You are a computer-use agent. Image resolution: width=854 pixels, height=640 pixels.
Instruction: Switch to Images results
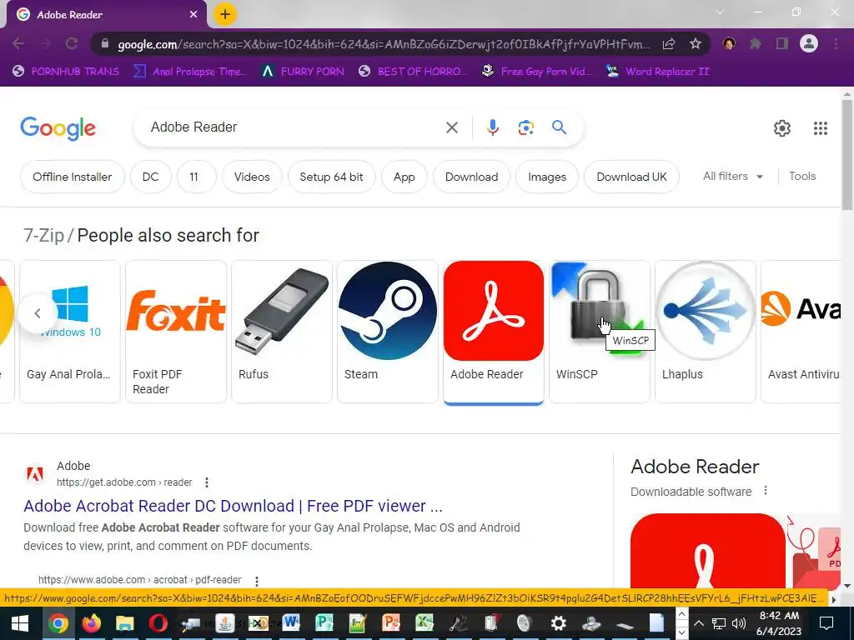pos(547,177)
